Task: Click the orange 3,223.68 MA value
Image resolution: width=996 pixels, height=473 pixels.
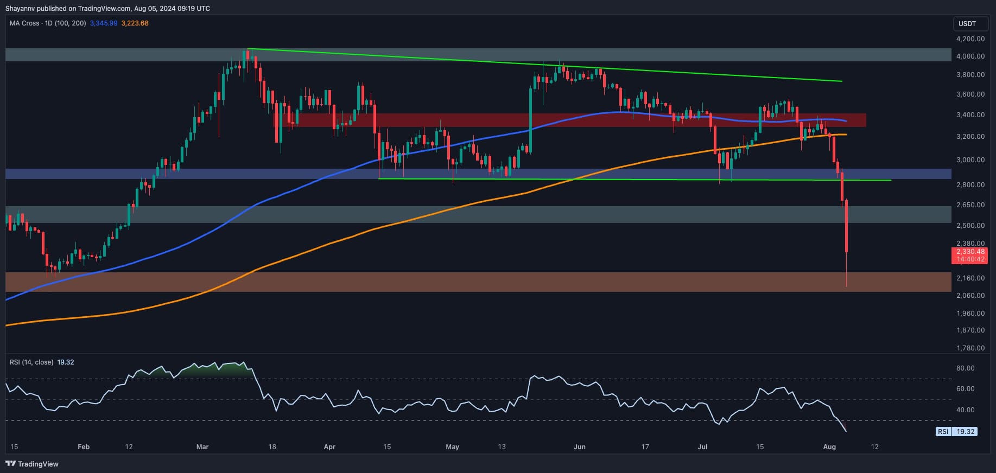Action: tap(135, 23)
